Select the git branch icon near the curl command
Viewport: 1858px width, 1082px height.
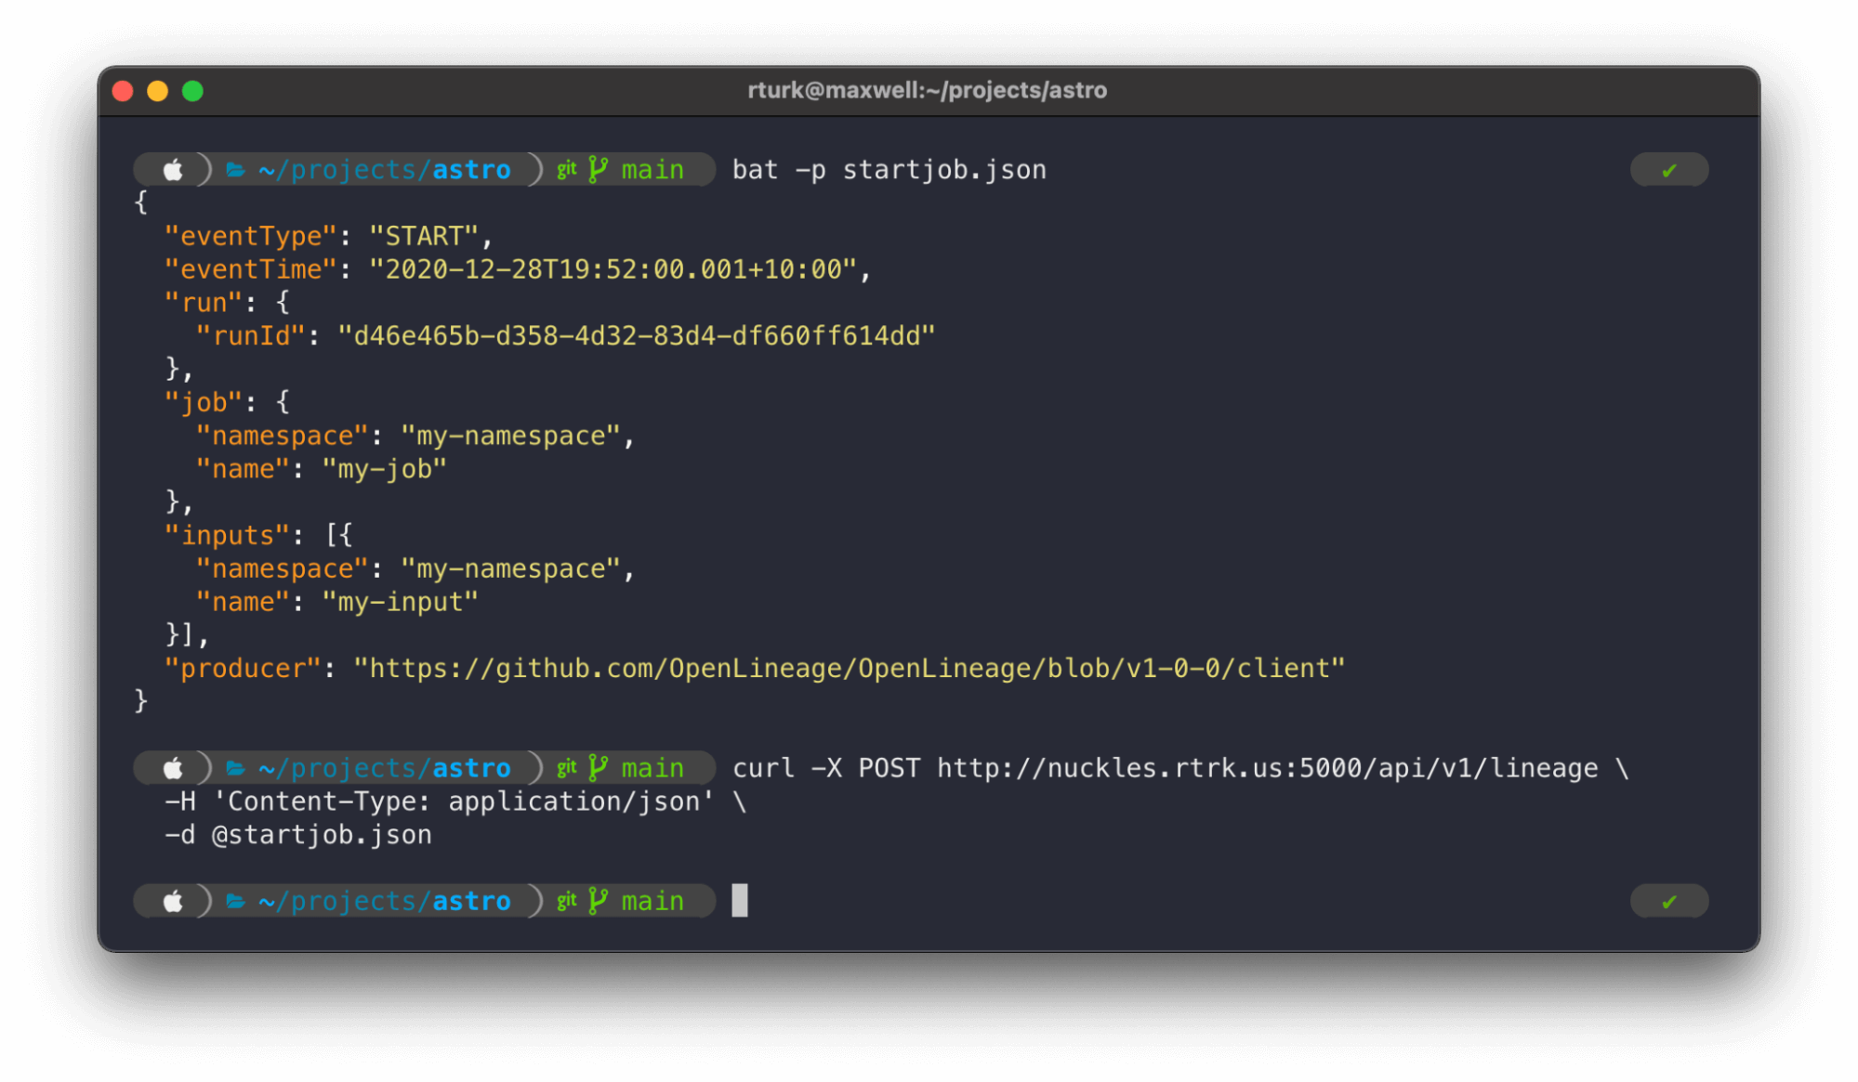(598, 768)
